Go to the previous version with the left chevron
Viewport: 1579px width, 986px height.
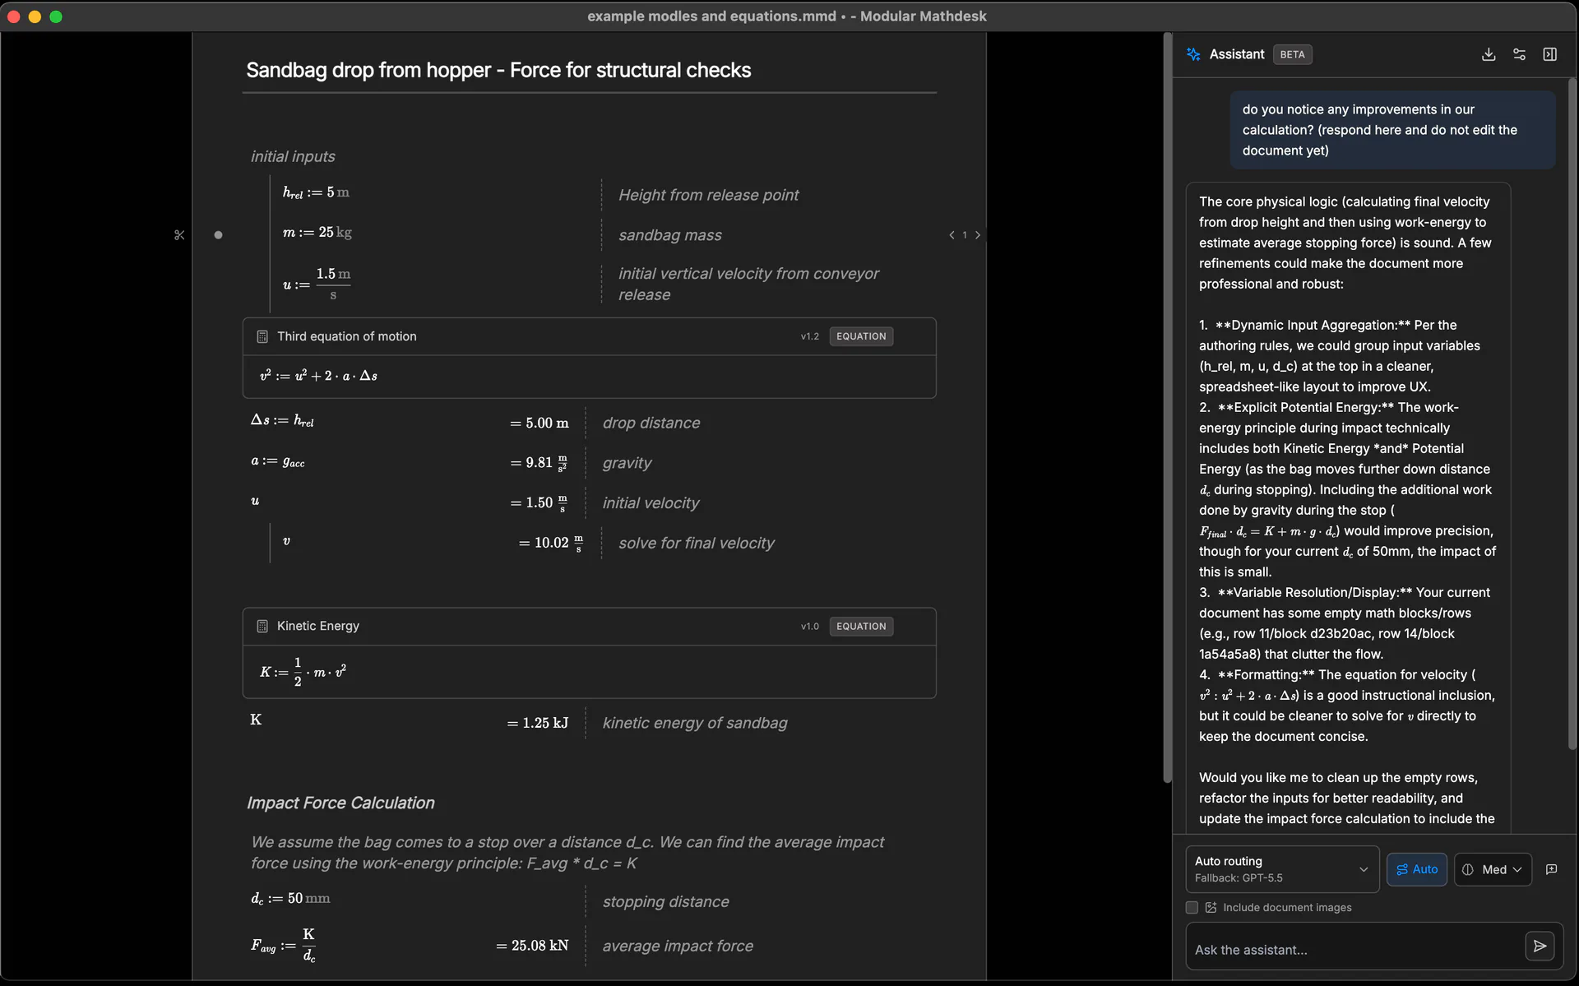click(x=952, y=235)
